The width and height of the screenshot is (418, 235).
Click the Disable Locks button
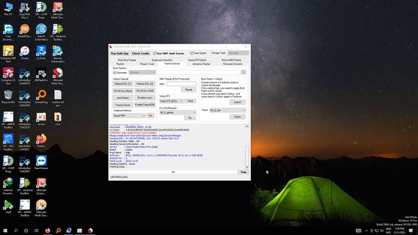point(145,98)
